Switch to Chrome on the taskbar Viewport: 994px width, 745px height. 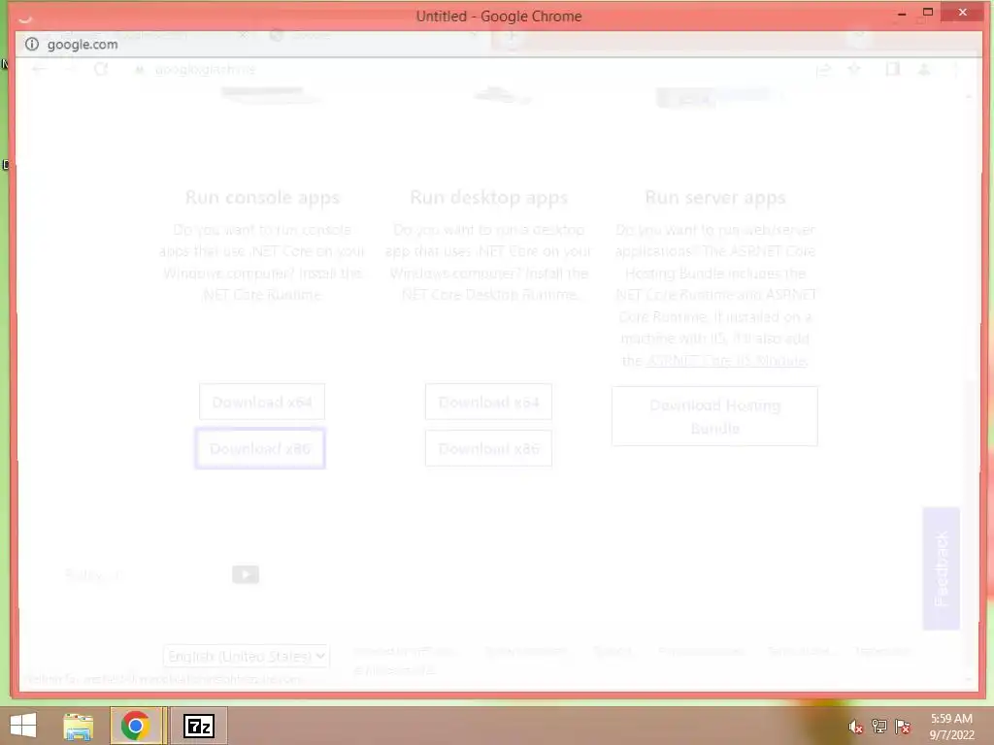pyautogui.click(x=136, y=726)
